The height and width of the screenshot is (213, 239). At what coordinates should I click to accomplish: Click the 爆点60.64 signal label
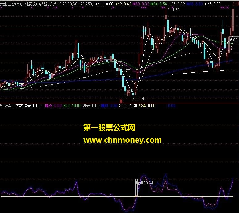[145, 183]
